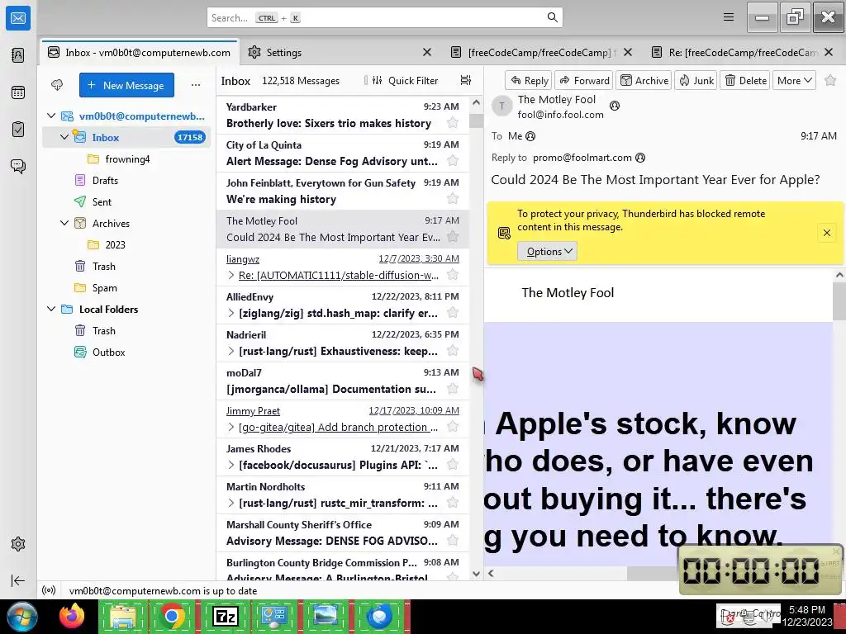Expand the Jimmy Praet gitea thread
The image size is (846, 634).
pyautogui.click(x=231, y=427)
